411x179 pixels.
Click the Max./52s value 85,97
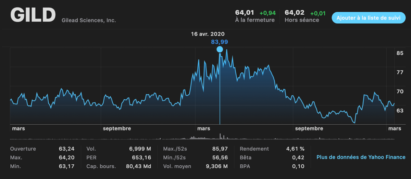click(220, 149)
